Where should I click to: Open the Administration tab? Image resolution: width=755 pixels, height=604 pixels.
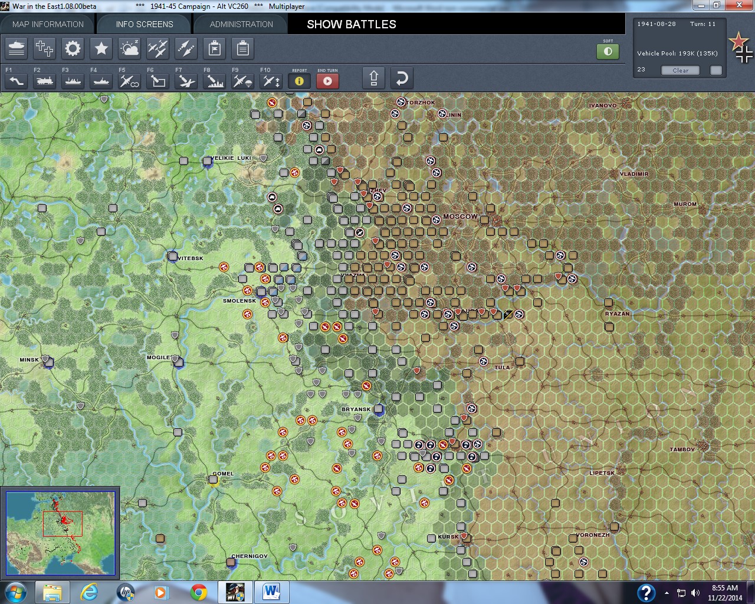241,24
